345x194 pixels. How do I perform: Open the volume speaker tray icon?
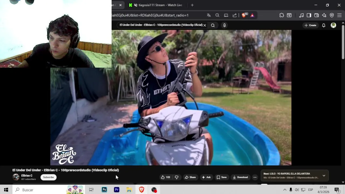click(x=297, y=190)
